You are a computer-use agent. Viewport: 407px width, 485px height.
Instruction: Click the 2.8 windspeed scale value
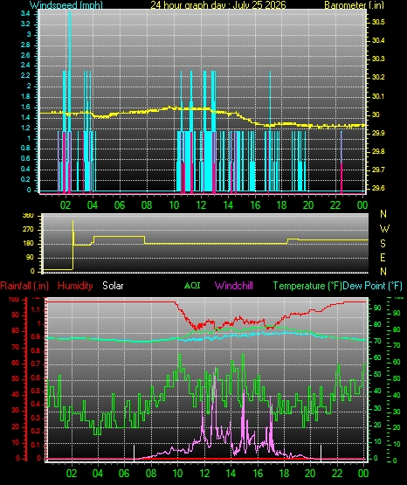[x=25, y=45]
